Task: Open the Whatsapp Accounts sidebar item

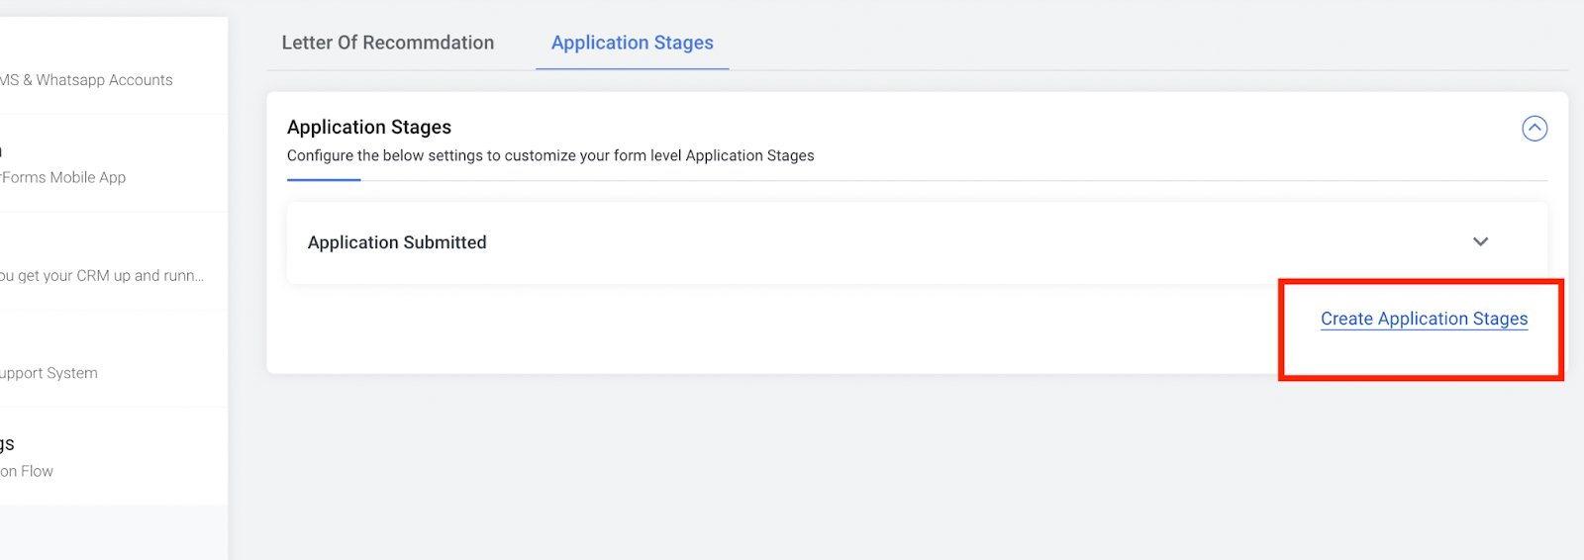Action: 89,80
